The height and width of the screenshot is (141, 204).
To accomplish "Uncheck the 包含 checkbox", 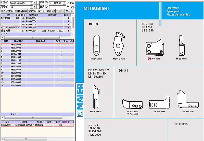I will coord(68,3).
